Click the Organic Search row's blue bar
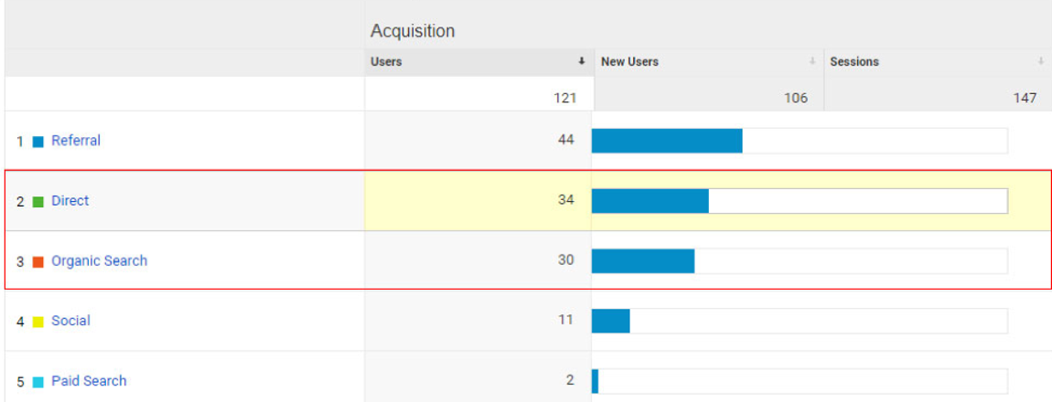 [x=643, y=260]
